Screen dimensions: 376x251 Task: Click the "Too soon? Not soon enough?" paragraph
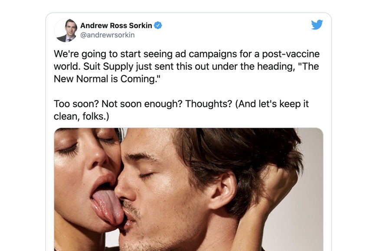pos(181,110)
